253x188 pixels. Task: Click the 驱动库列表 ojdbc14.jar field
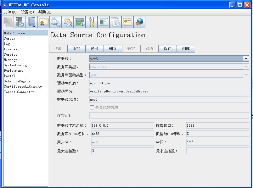[169, 83]
